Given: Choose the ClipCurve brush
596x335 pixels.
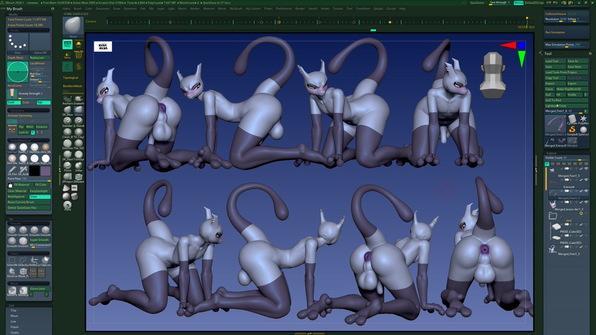Looking at the screenshot, I should tap(45, 260).
